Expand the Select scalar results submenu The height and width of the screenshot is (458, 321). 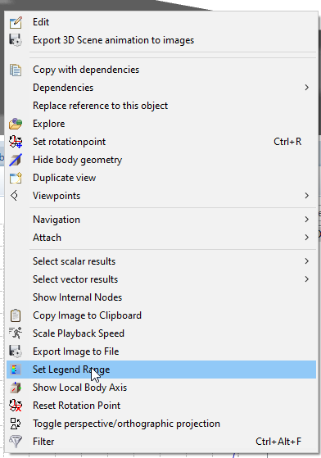(161, 261)
